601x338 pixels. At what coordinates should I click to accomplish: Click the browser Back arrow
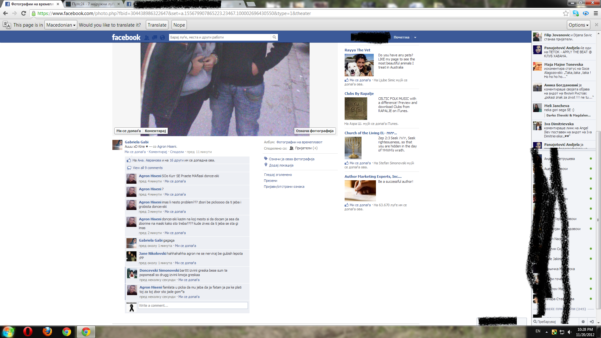(5, 13)
